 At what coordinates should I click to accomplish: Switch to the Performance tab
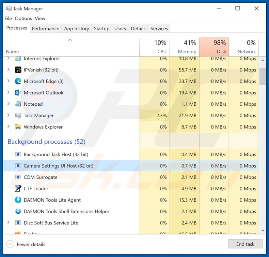[x=46, y=29]
